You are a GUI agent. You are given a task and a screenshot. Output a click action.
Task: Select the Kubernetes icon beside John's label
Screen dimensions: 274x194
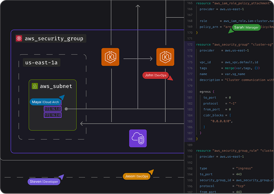tap(165, 57)
